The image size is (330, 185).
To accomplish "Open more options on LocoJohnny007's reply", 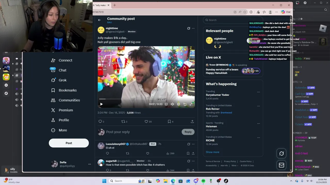I will [193, 144].
